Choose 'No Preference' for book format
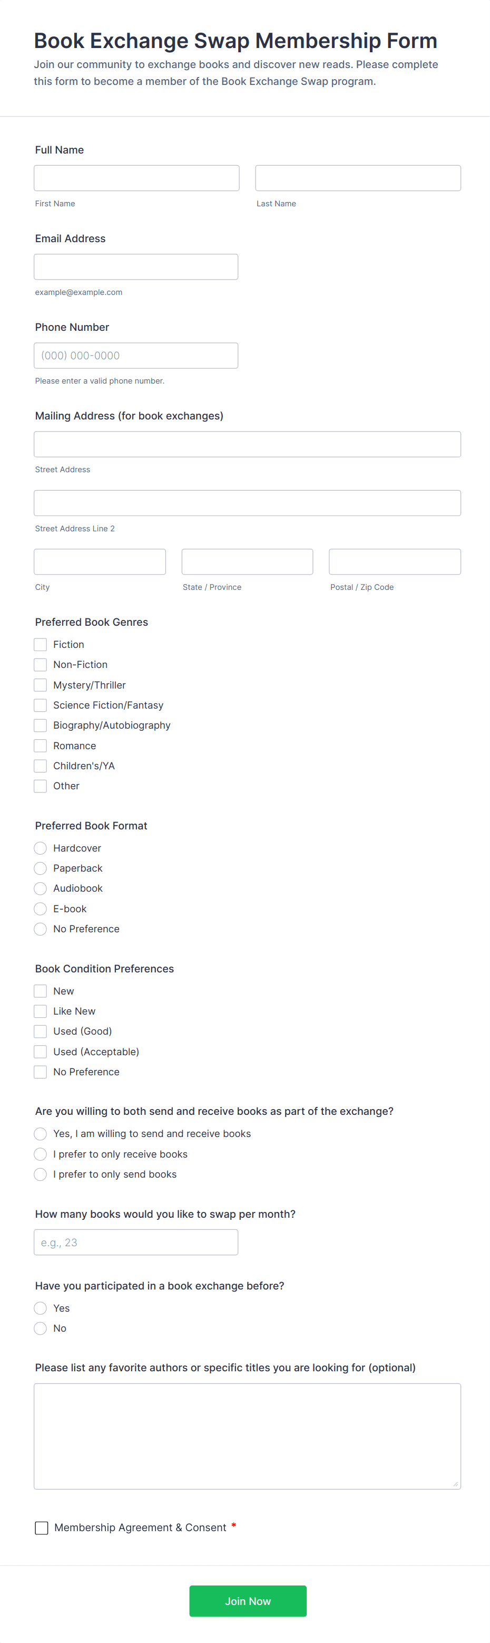This screenshot has height=1643, width=490. [40, 929]
